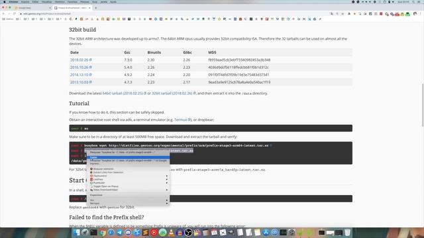Open System Preferences gear in the dock
The image size is (424, 238).
coord(291,232)
